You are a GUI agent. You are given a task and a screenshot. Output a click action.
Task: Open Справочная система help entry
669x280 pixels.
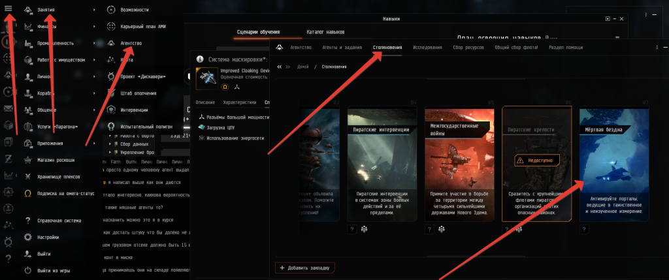coord(59,221)
